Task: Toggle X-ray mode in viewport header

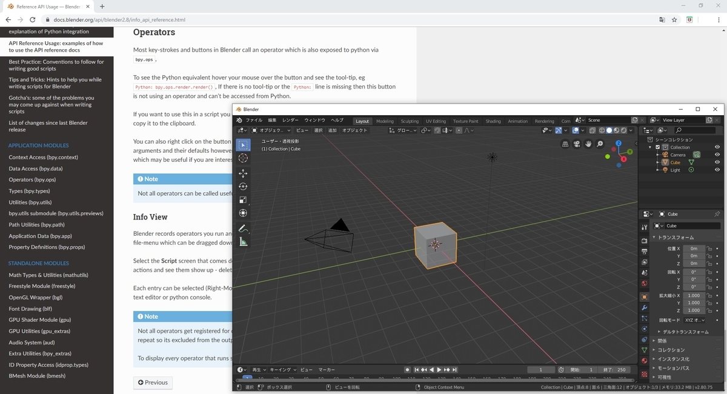Action: tap(592, 130)
